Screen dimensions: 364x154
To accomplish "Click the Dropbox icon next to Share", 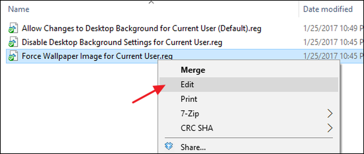I will tap(169, 146).
